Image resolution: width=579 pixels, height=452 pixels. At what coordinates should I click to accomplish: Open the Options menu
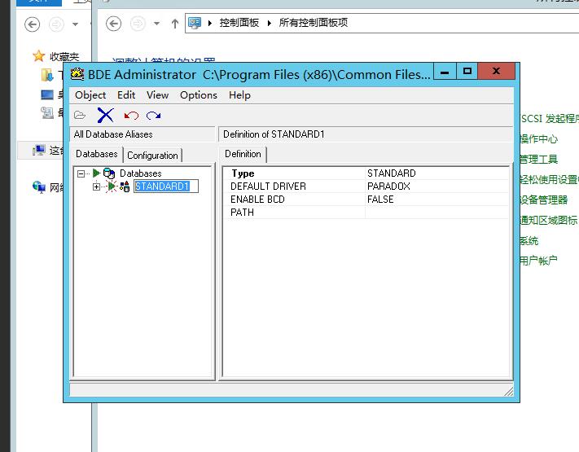pyautogui.click(x=198, y=95)
